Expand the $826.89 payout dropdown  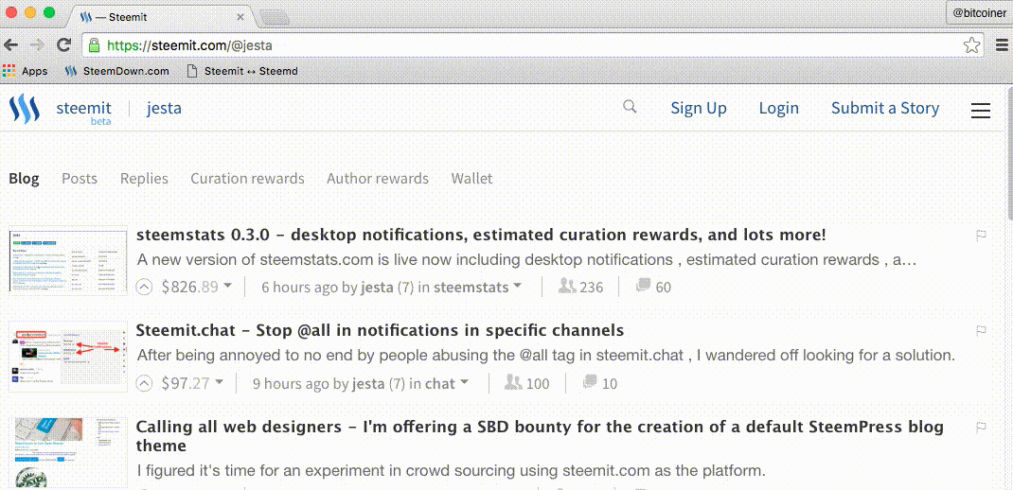[227, 287]
